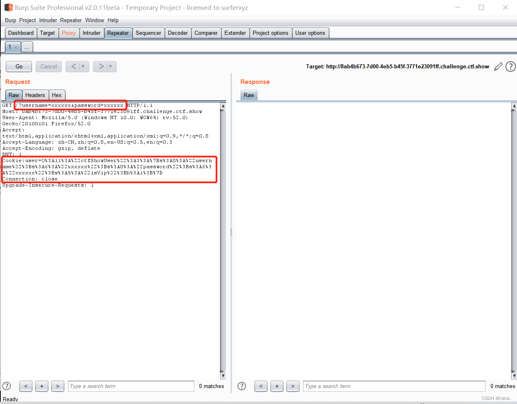Switch to the Decoder tab

point(178,33)
